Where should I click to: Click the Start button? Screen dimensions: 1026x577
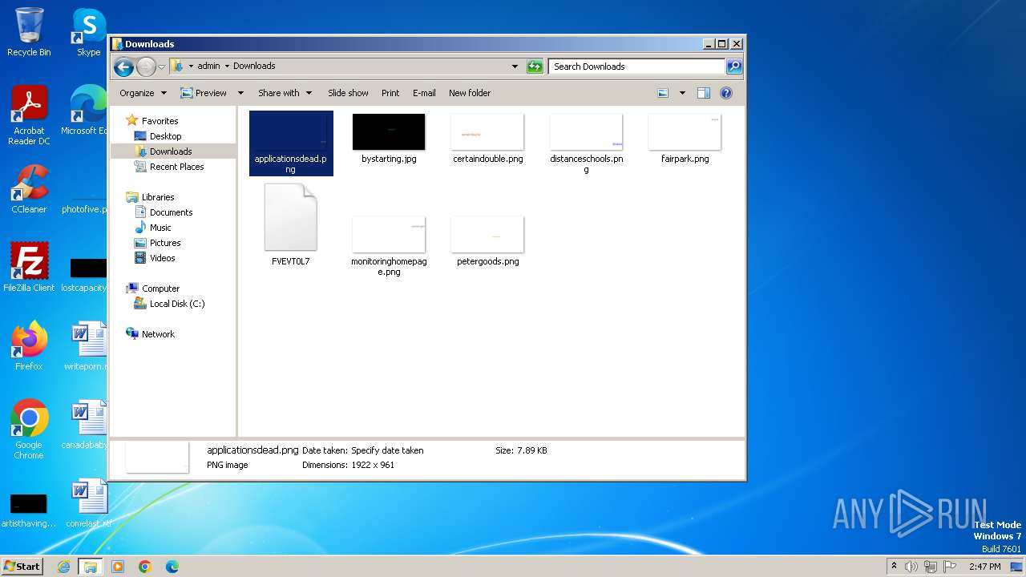coord(22,566)
